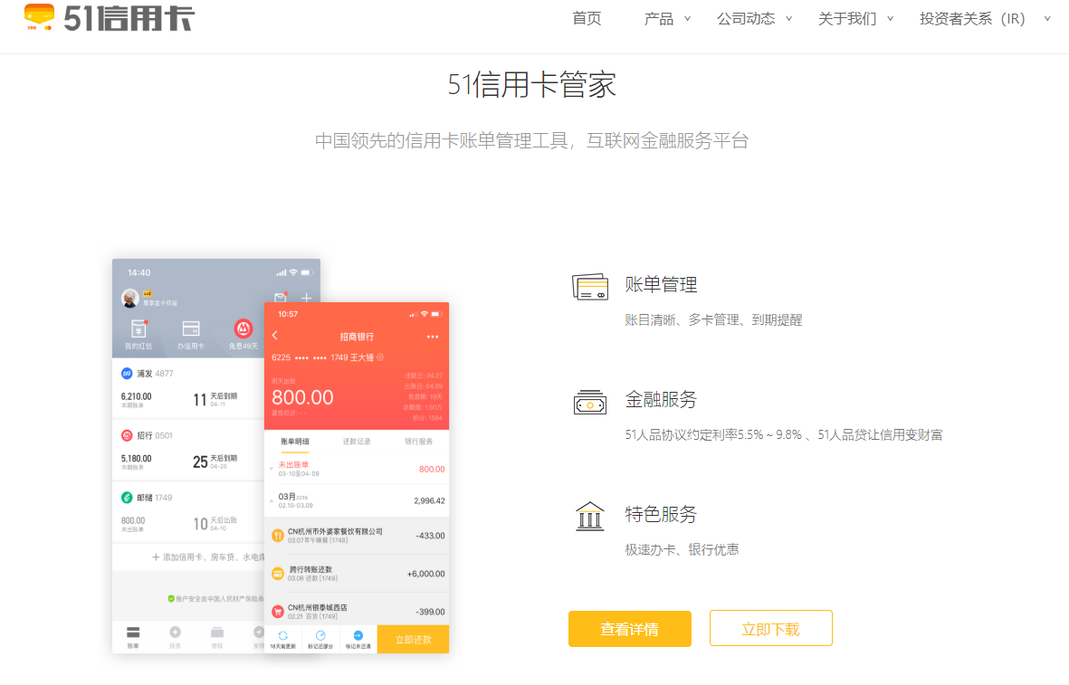Switch to 账单明细 tab
This screenshot has height=685, width=1069.
click(x=294, y=442)
